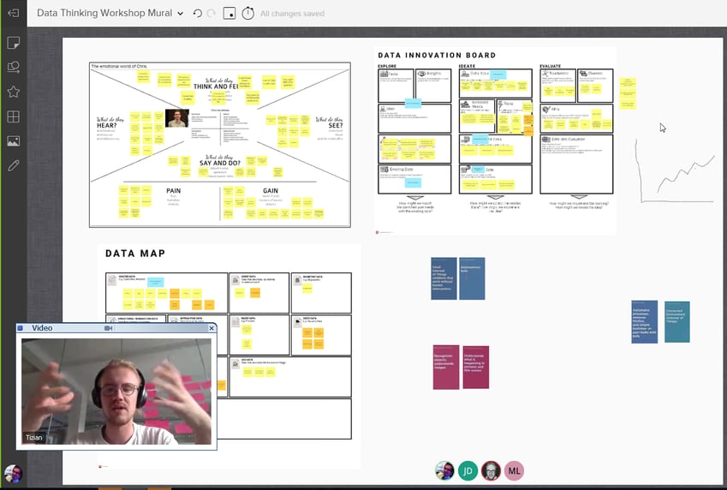
Task: Select the Chris photo on empathy map
Action: coord(177,118)
